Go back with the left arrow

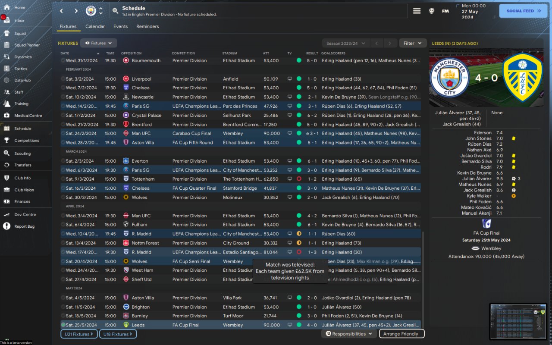point(61,11)
